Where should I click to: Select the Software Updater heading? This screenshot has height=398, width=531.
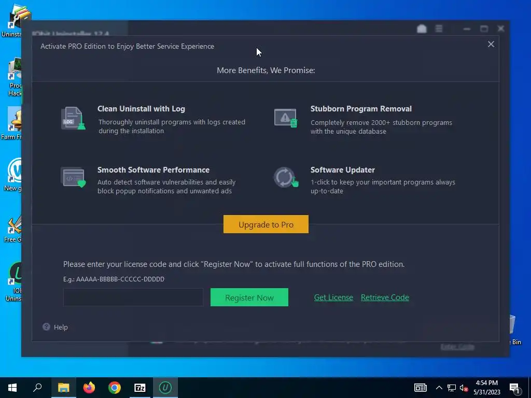[x=343, y=169]
